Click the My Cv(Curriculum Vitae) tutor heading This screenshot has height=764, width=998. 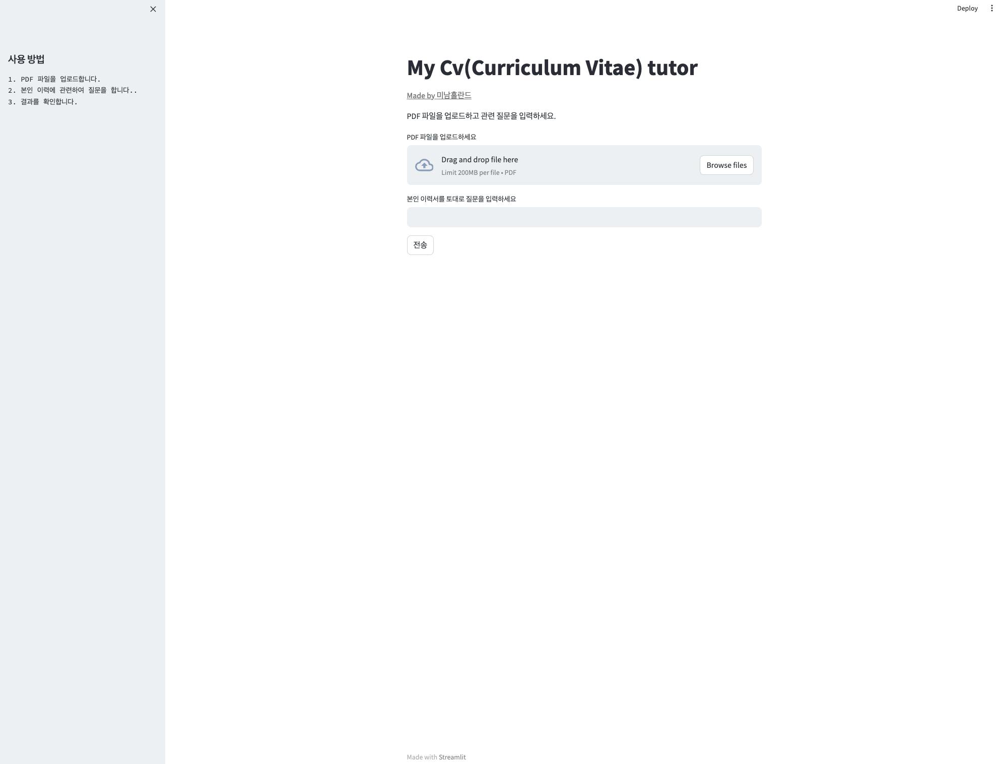click(552, 68)
